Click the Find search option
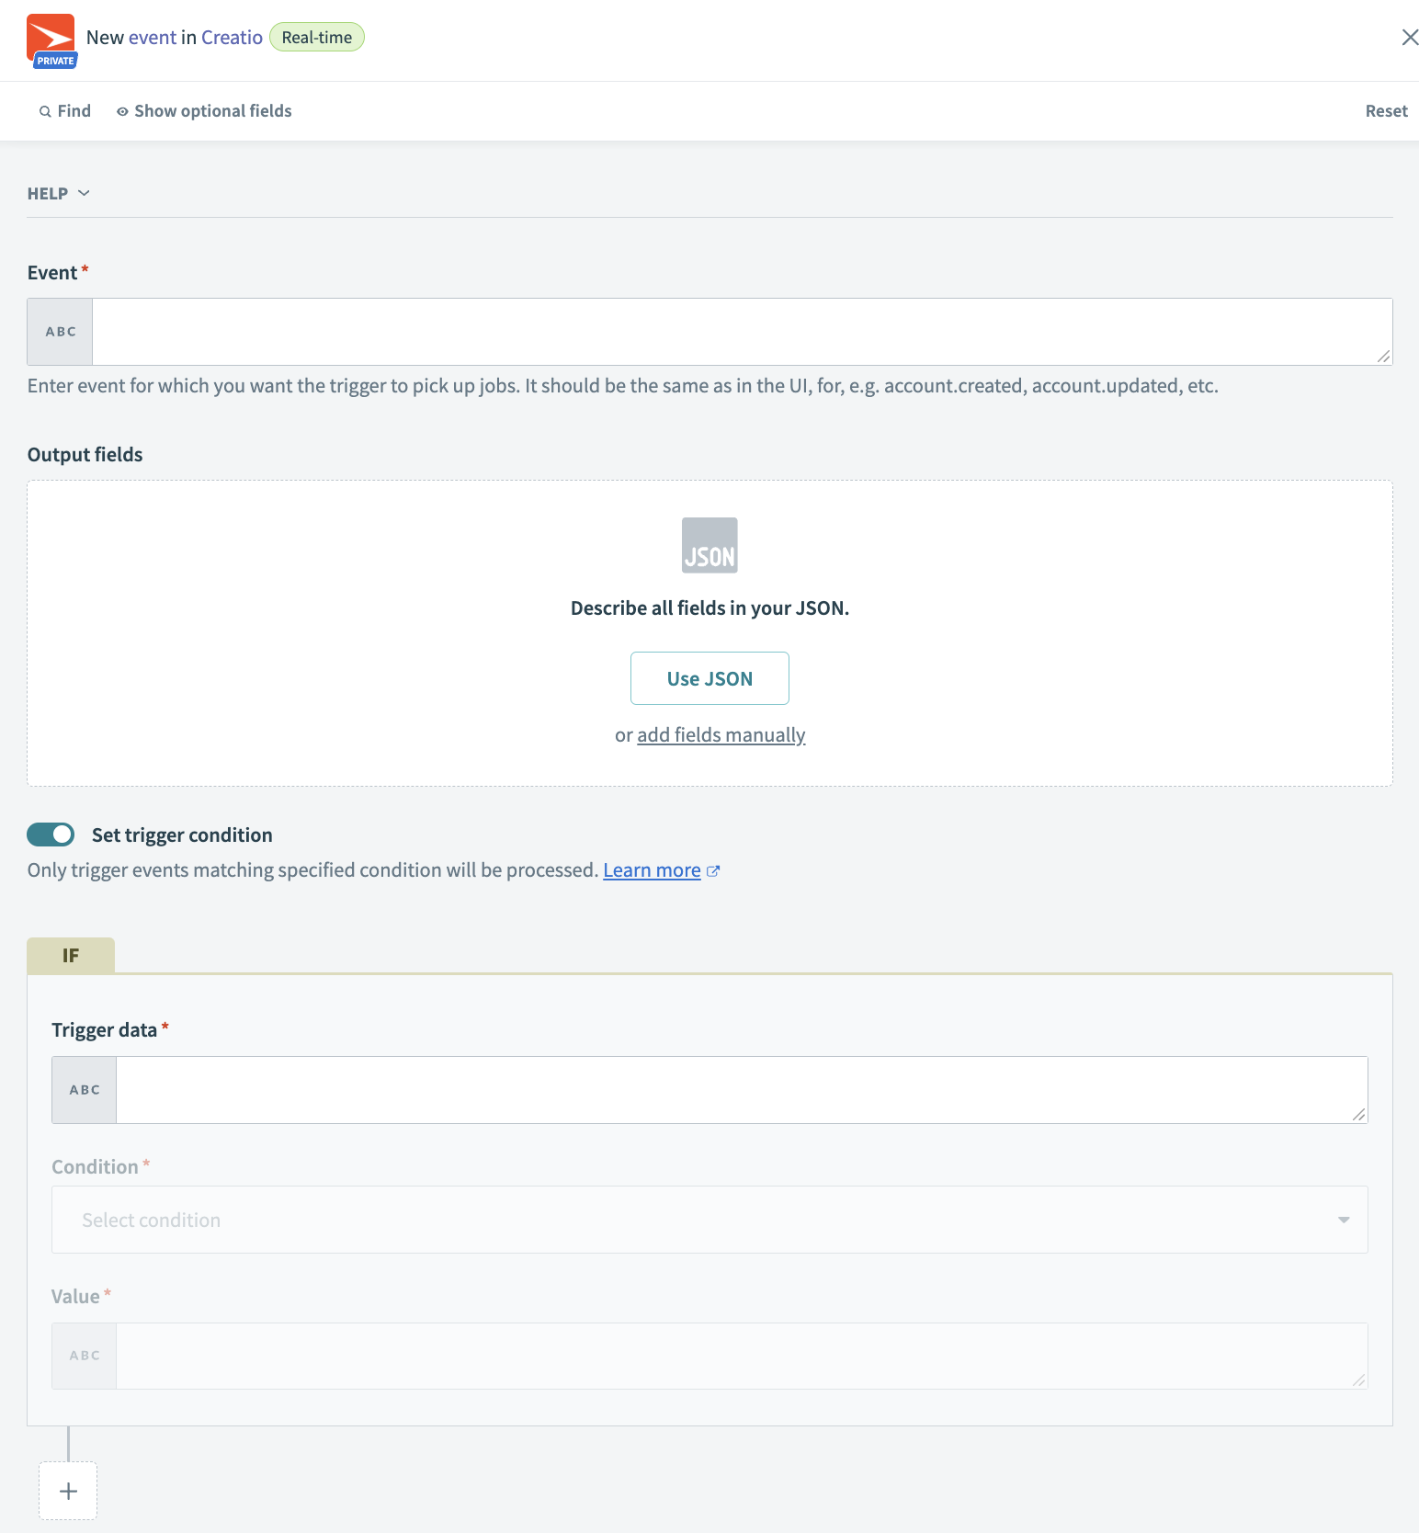1419x1533 pixels. click(65, 111)
